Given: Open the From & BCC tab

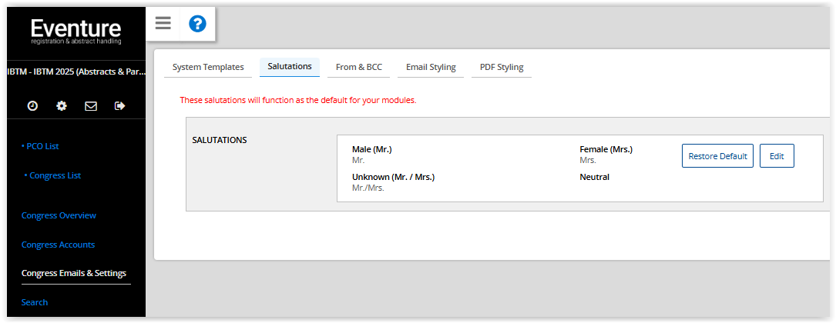Looking at the screenshot, I should click(x=359, y=67).
